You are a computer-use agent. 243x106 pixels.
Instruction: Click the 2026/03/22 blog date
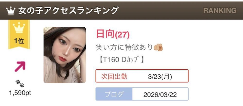tap(160, 94)
